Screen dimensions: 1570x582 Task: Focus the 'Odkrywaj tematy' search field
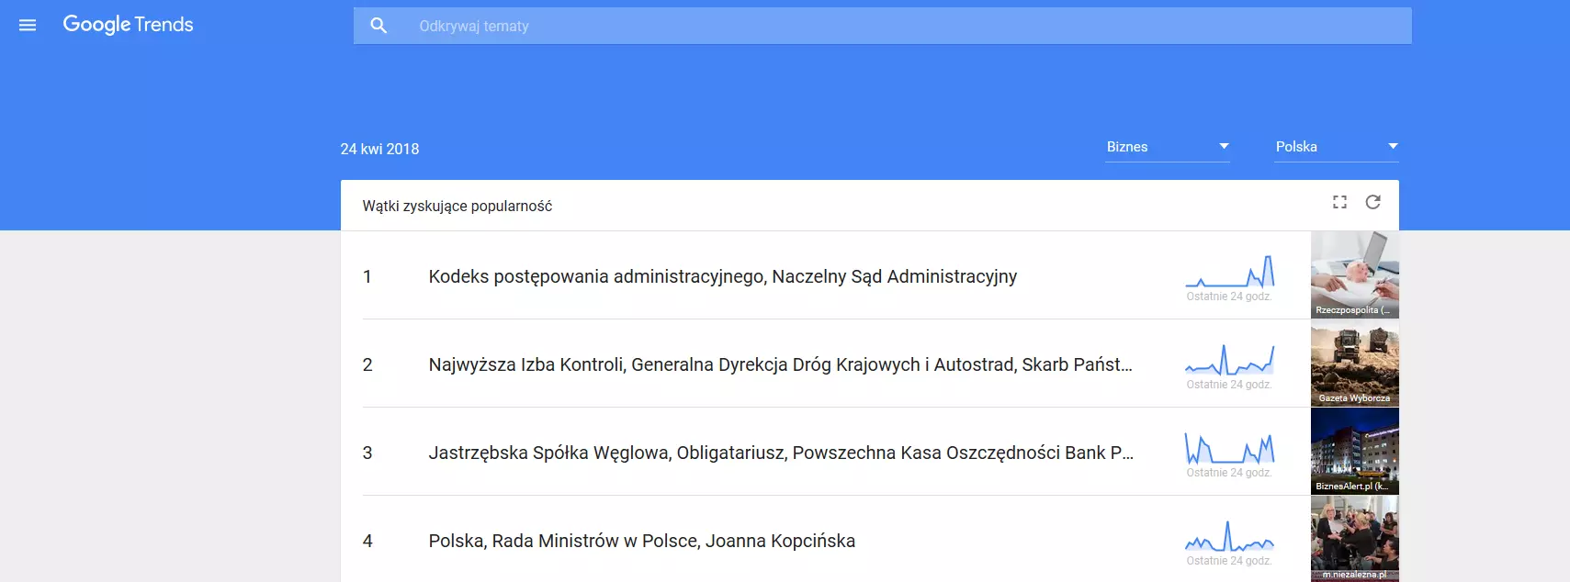[882, 26]
